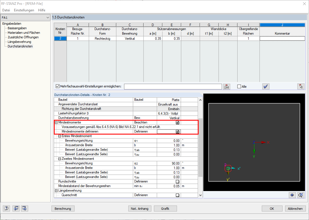Go to next module window icon
This screenshot has width=309, height=220.
click(x=24, y=208)
